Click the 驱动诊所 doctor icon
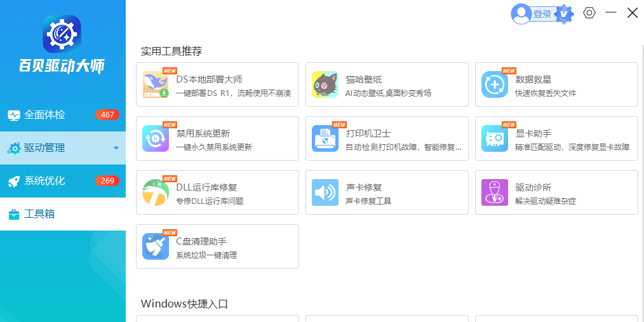644x322 pixels. coord(494,192)
